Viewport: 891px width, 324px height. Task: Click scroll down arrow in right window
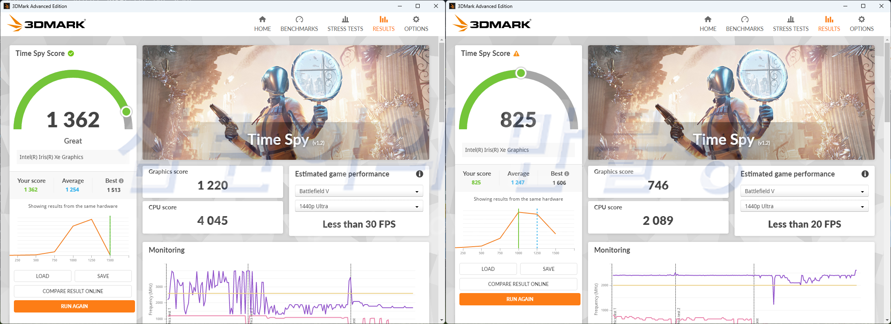(887, 320)
